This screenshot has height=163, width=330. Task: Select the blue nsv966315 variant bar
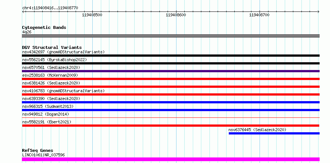coord(171,110)
